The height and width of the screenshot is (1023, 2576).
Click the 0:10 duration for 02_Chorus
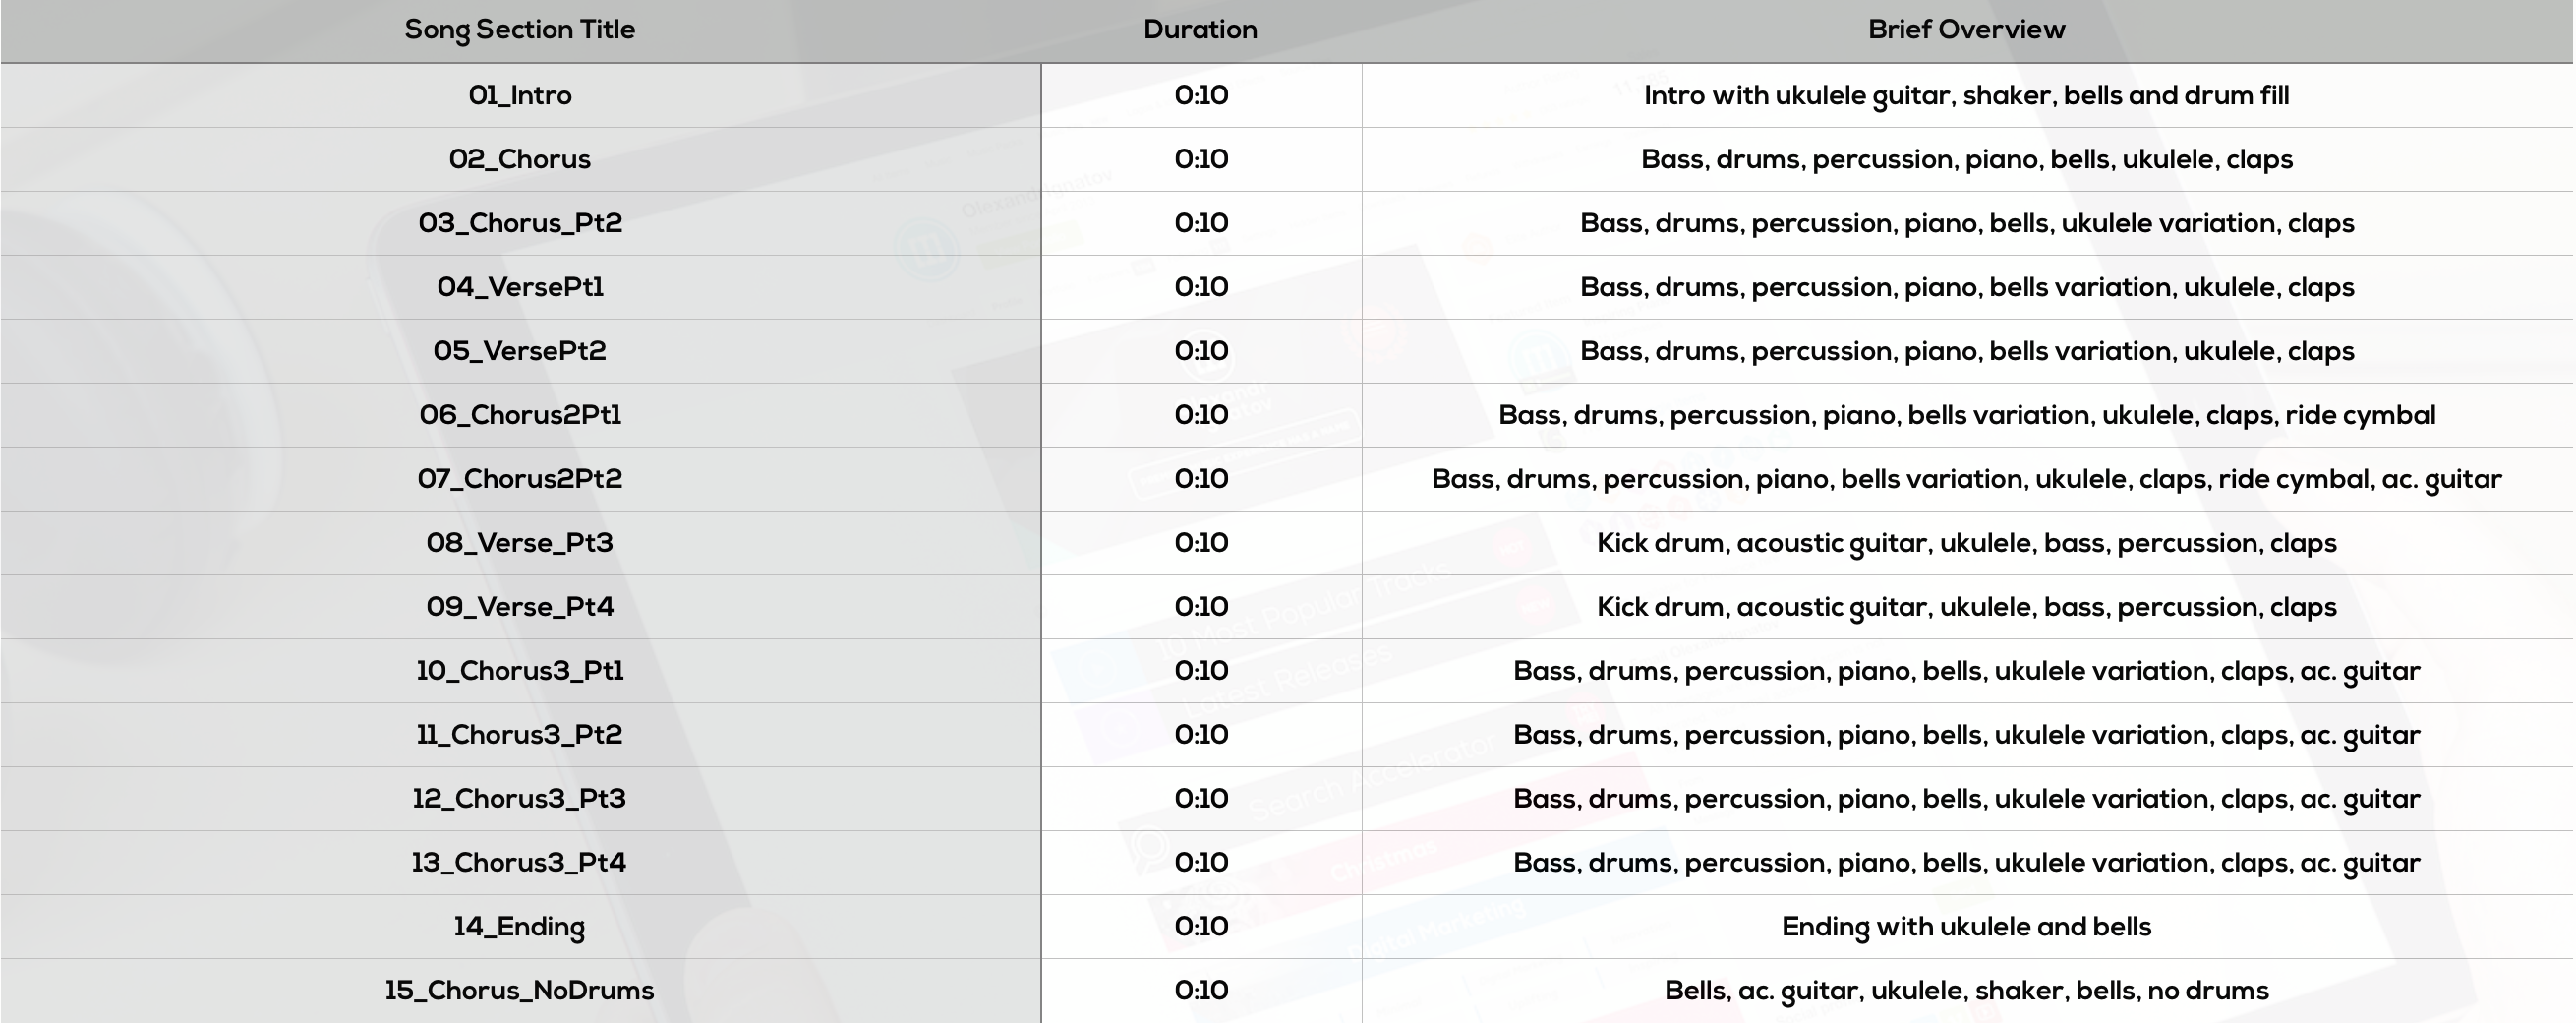1201,159
